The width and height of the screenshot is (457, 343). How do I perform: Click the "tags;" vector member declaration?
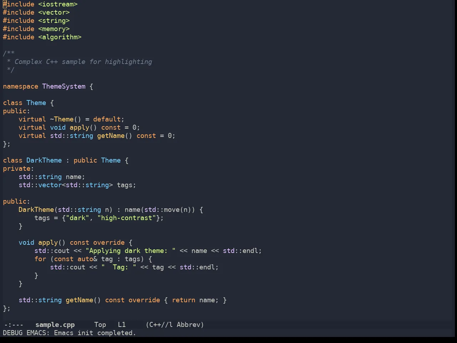click(126, 185)
